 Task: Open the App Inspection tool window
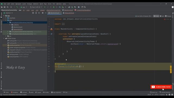(x=56, y=92)
